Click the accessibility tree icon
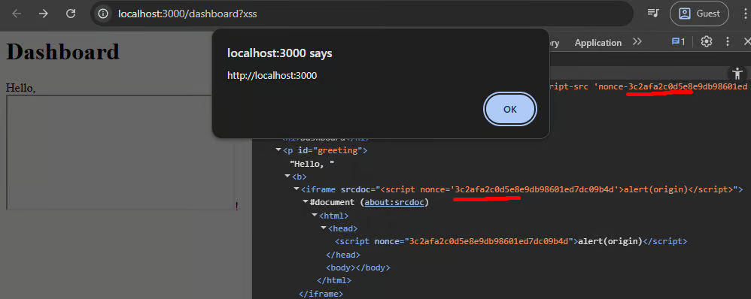The height and width of the screenshot is (299, 751). pos(737,74)
